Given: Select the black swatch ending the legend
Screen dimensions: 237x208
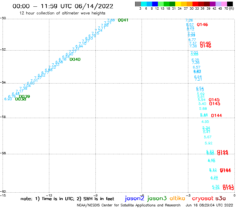Looking at the screenshot, I should pos(230,4).
